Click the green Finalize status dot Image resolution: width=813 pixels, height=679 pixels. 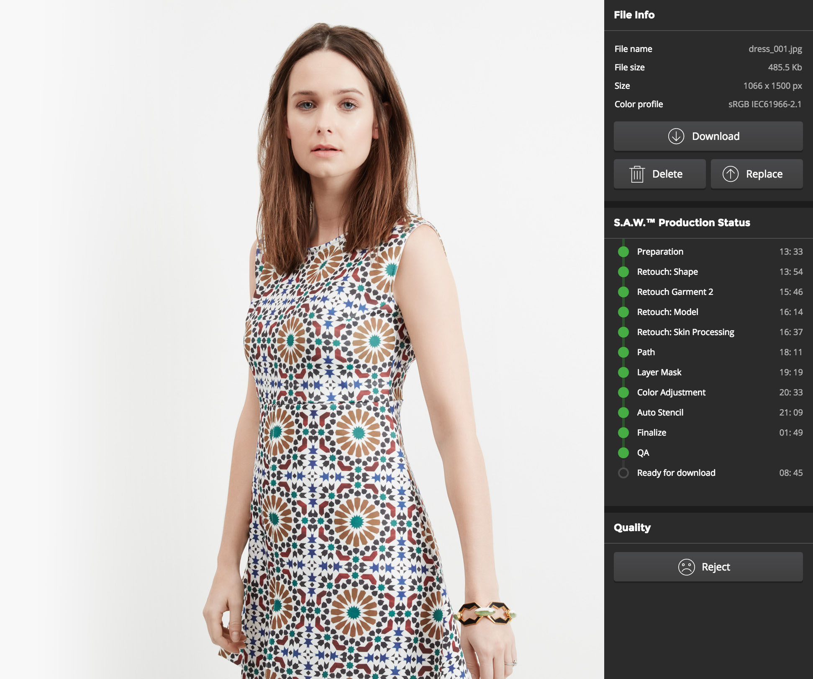click(623, 433)
